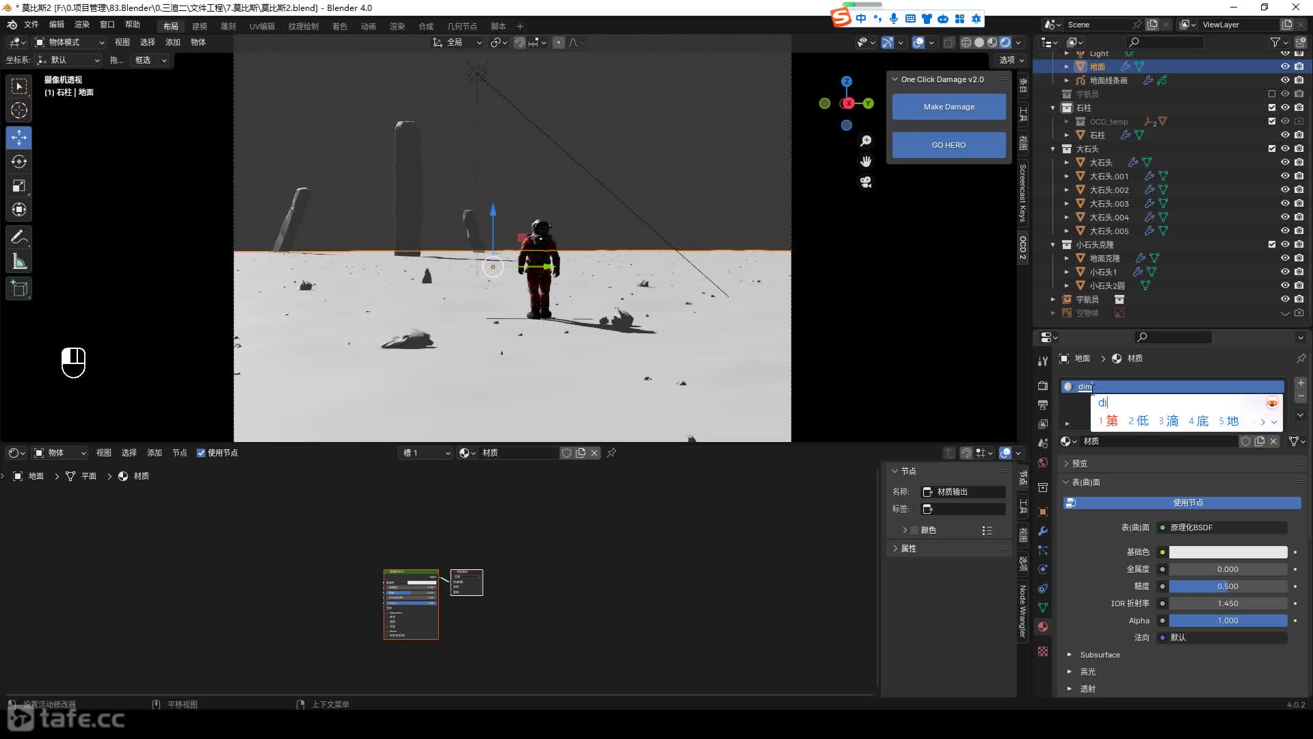The image size is (1313, 739).
Task: Open the 槽 1 slot dropdown
Action: [426, 453]
